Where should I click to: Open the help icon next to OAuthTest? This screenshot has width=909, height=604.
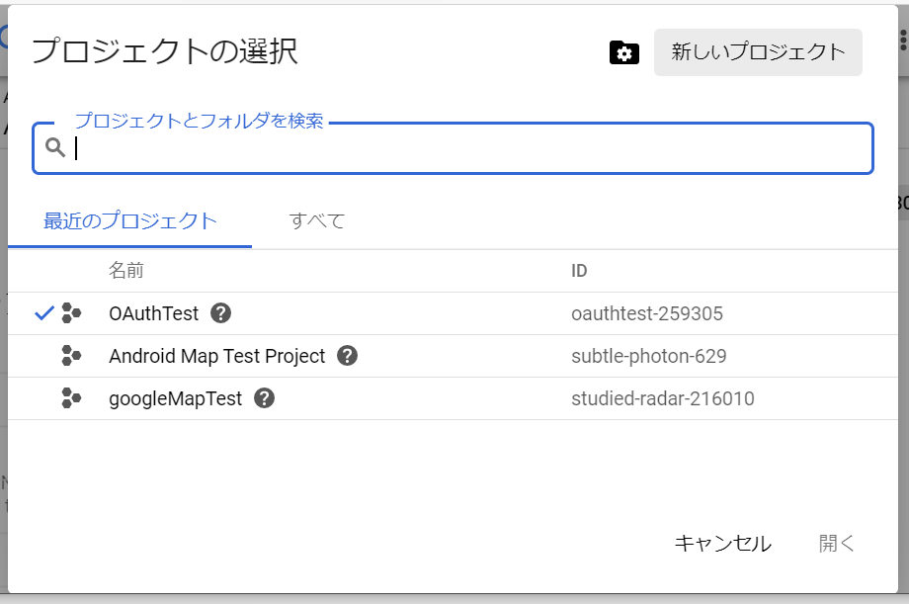(x=221, y=313)
